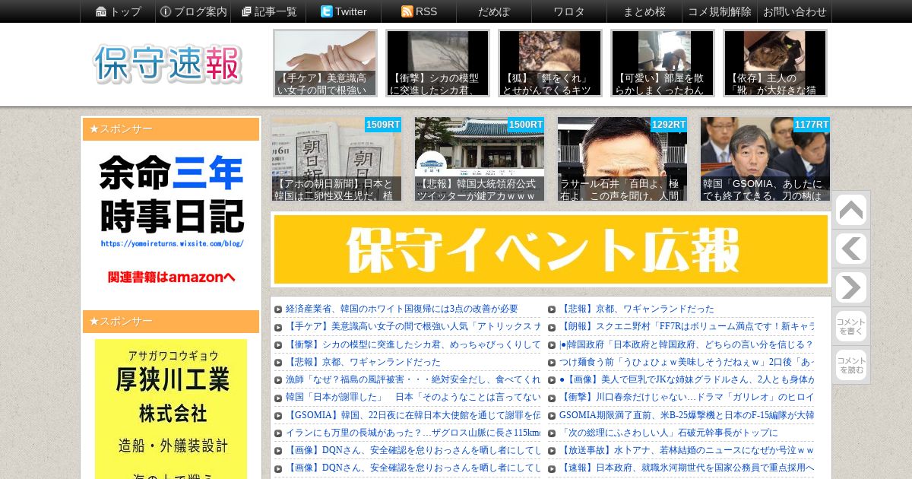Click the コメントを読む button
This screenshot has width=912, height=479.
pos(851,365)
